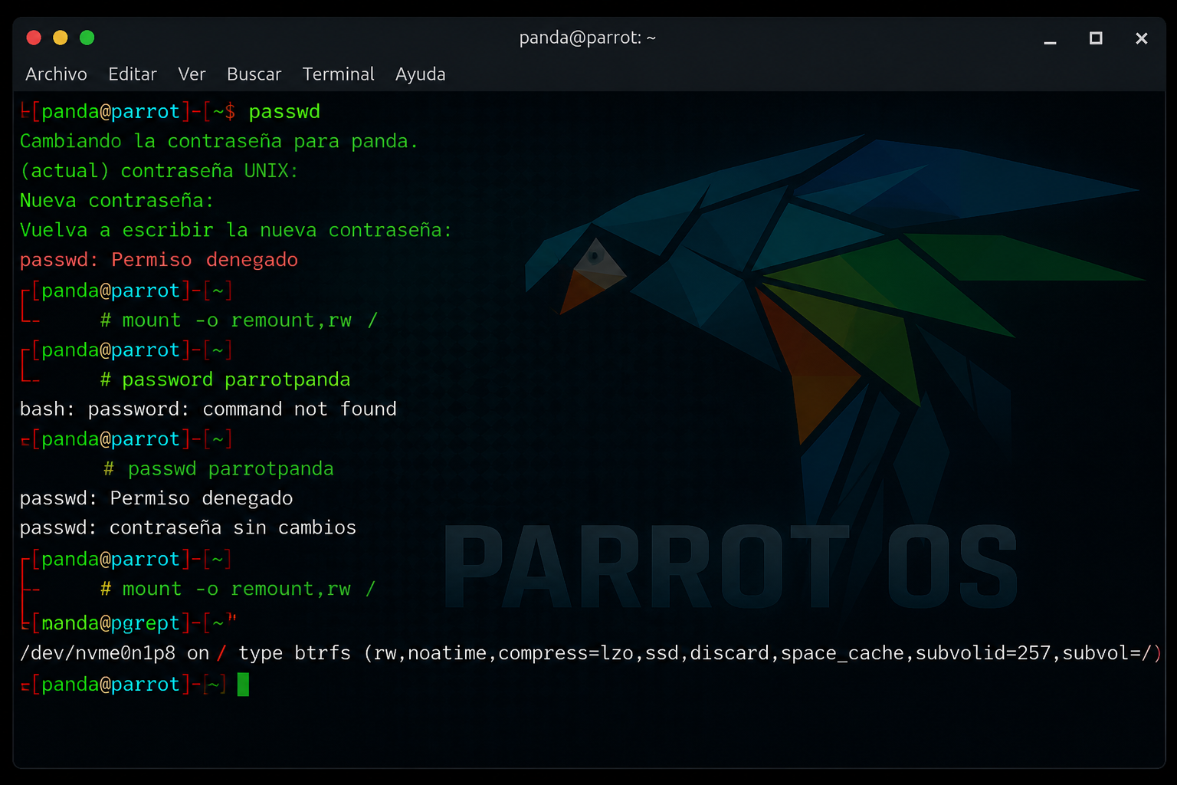Click the green cursor block at the prompt
This screenshot has height=785, width=1177.
tap(243, 685)
